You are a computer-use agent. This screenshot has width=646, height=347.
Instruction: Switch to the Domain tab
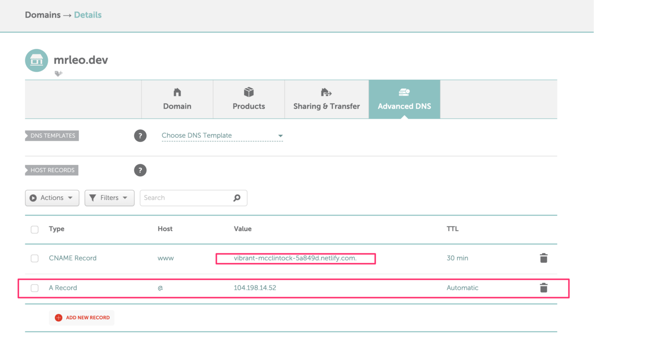click(177, 99)
